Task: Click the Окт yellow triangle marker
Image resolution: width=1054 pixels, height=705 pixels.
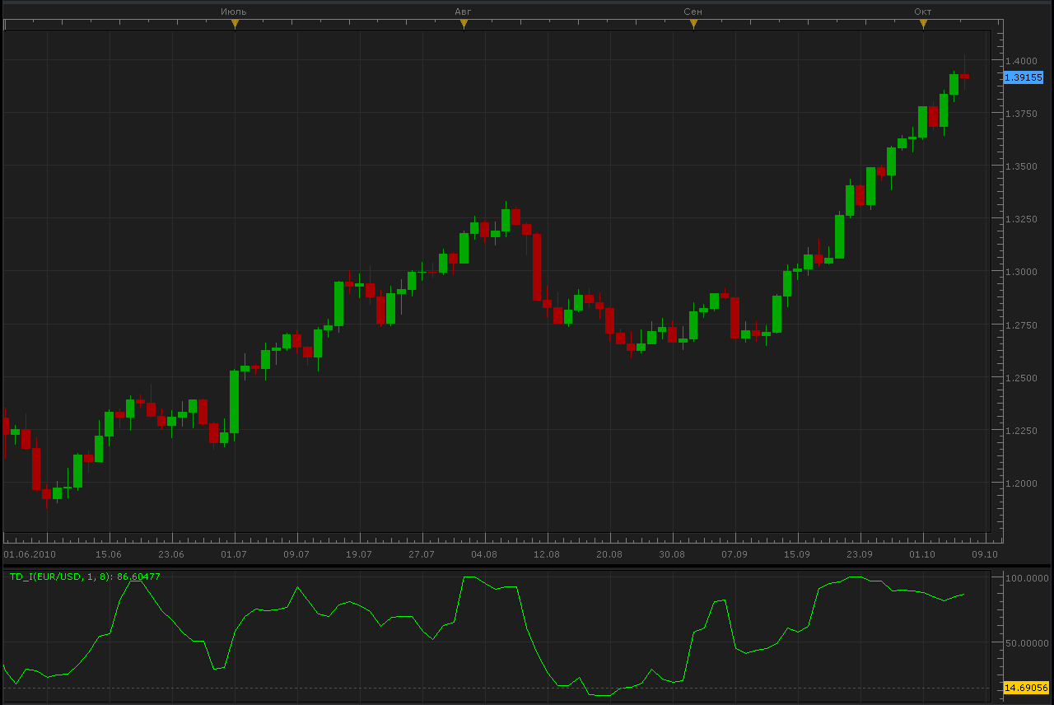Action: 923,24
